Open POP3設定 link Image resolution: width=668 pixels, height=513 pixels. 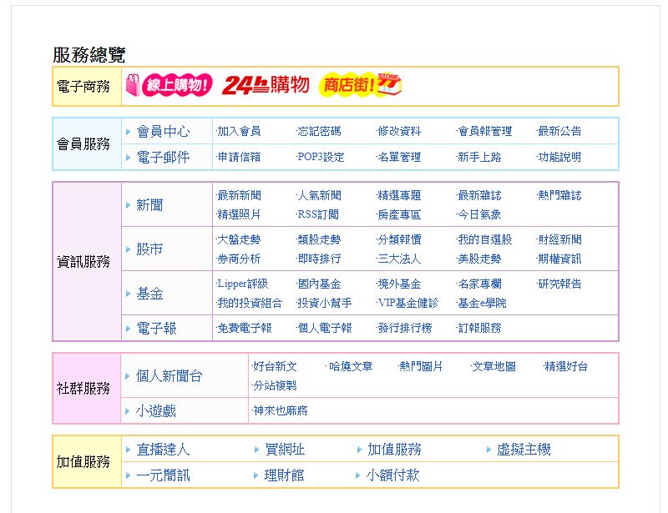[321, 157]
